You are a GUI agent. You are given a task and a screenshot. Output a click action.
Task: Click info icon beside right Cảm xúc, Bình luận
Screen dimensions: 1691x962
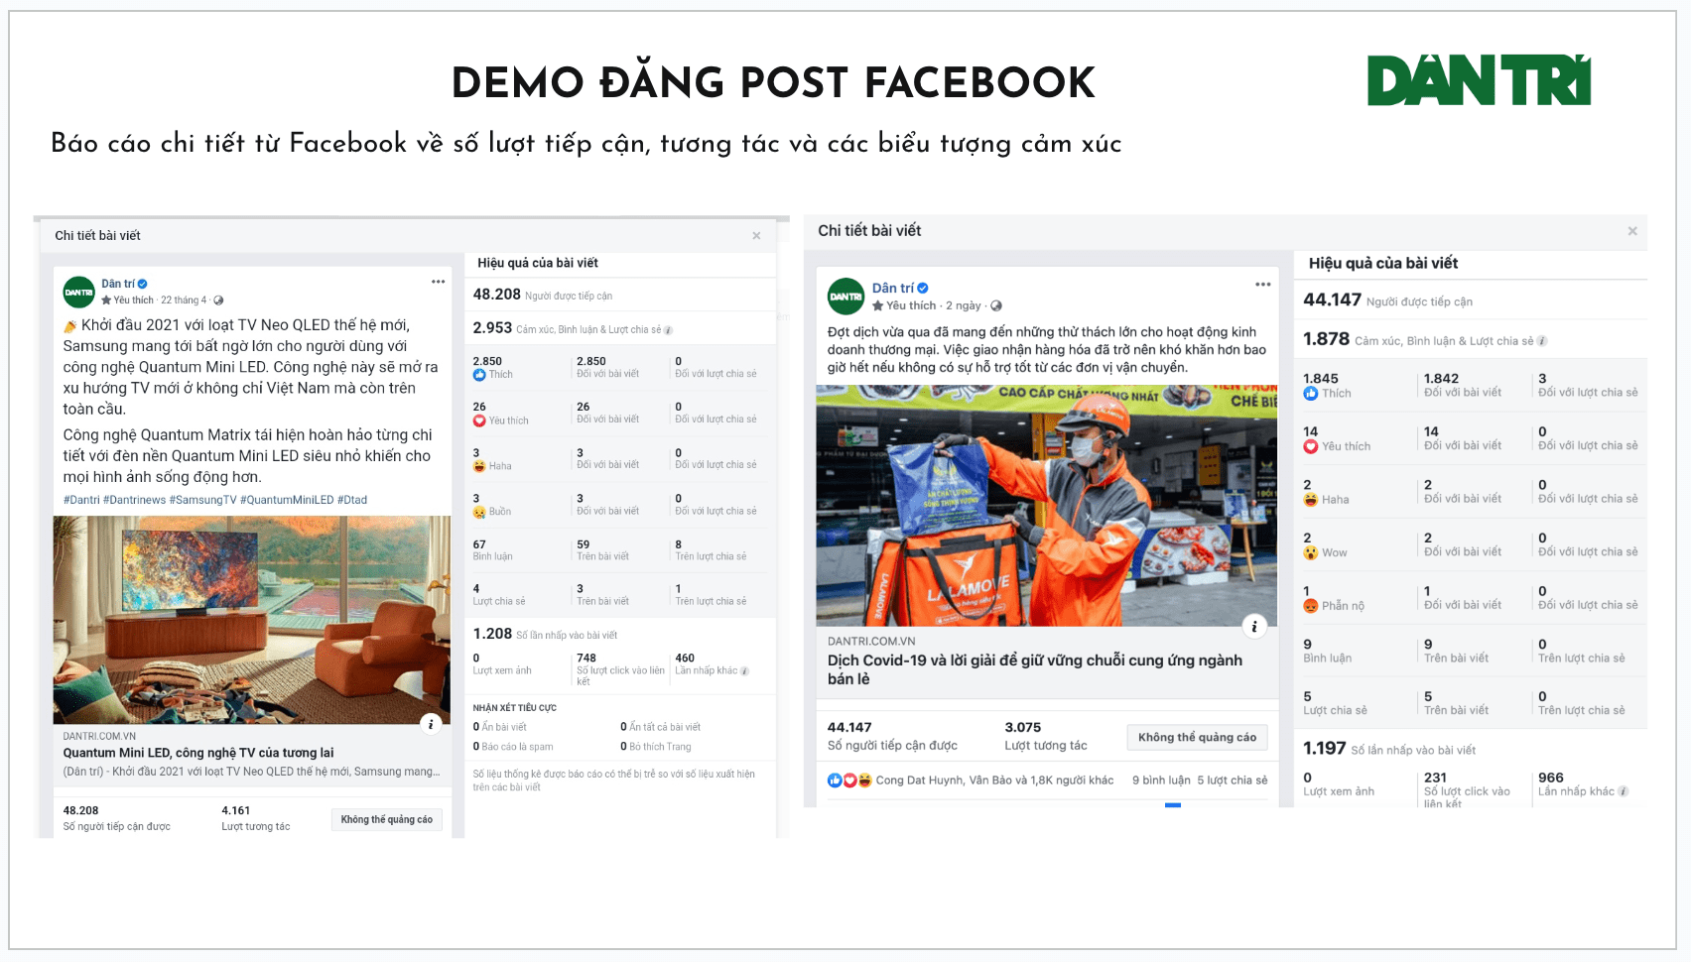pos(1542,341)
